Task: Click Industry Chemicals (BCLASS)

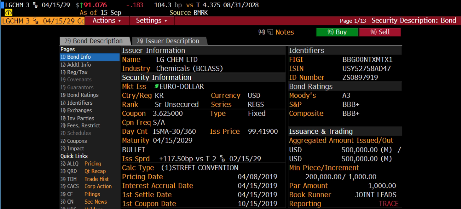Action: tap(190, 69)
